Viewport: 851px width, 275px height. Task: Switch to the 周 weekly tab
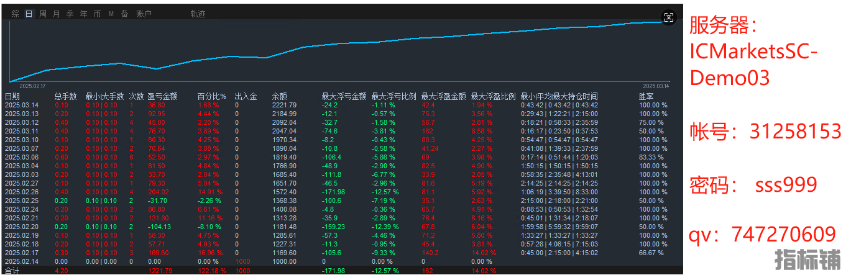(x=43, y=14)
